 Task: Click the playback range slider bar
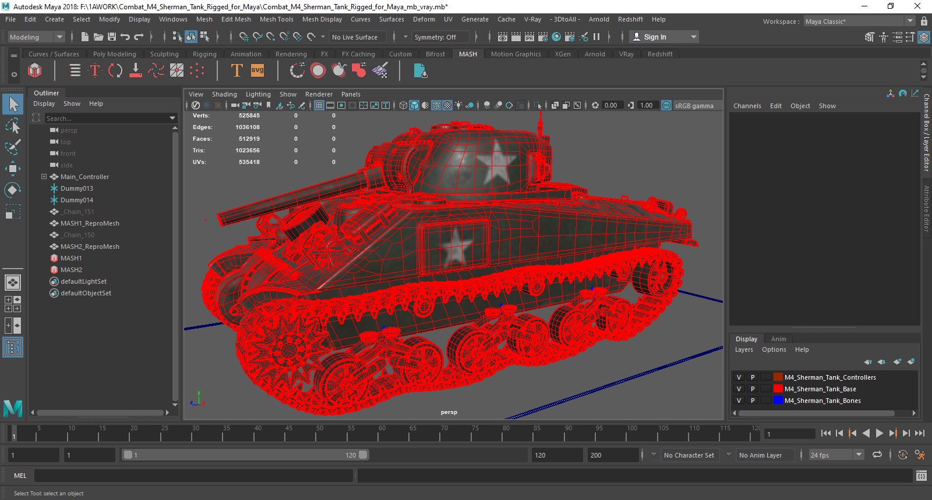pyautogui.click(x=245, y=455)
